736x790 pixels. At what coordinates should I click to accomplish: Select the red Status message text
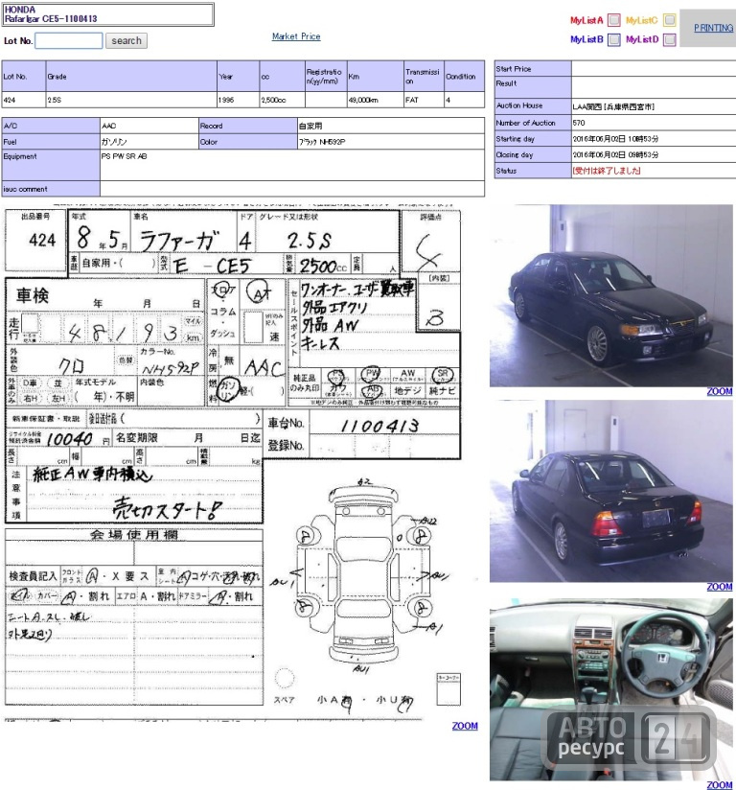(x=607, y=171)
